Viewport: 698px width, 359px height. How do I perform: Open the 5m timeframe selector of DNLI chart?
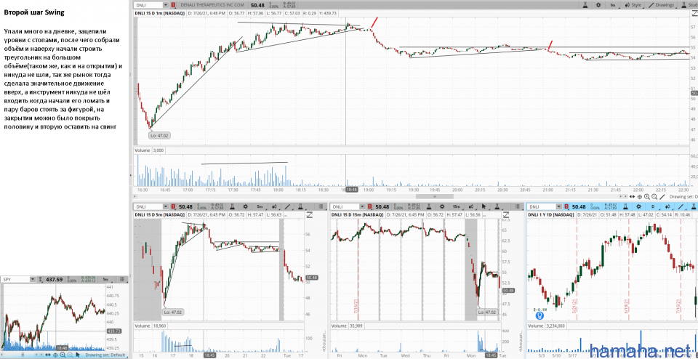(260, 206)
